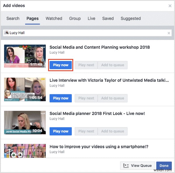Open the Group tab
Image resolution: width=175 pixels, height=173 pixels.
pos(75,19)
